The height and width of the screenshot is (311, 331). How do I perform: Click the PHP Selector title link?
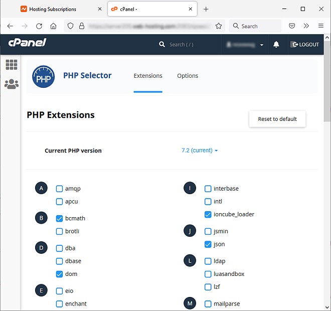[x=87, y=75]
